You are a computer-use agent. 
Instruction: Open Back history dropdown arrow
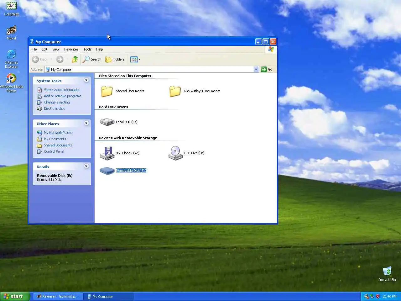pyautogui.click(x=51, y=59)
